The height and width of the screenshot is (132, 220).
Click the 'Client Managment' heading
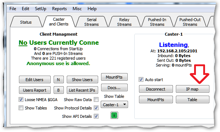(x=58, y=34)
